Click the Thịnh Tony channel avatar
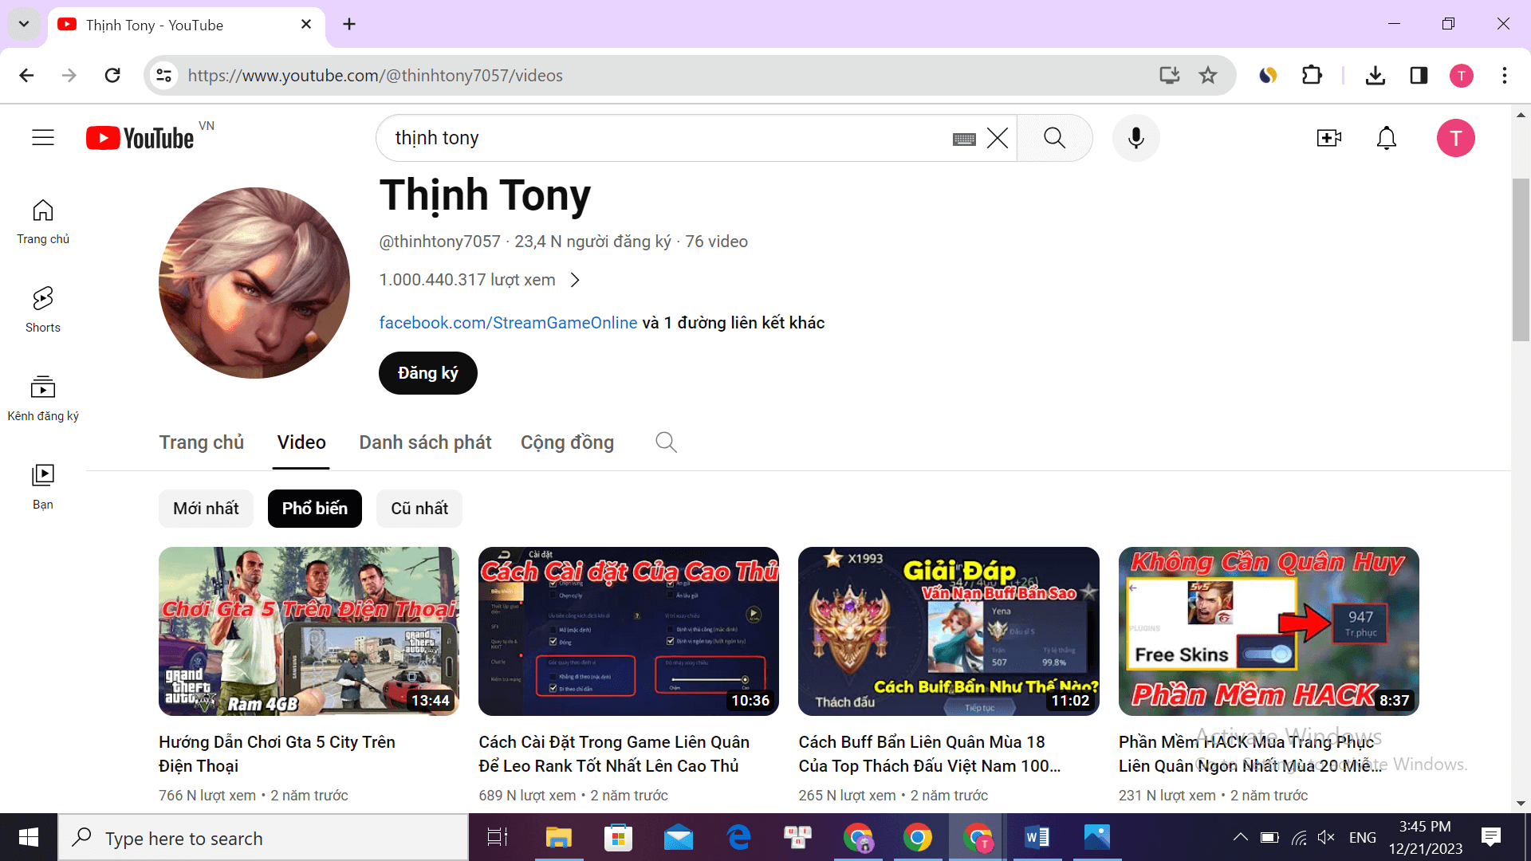Image resolution: width=1531 pixels, height=861 pixels. 254,283
